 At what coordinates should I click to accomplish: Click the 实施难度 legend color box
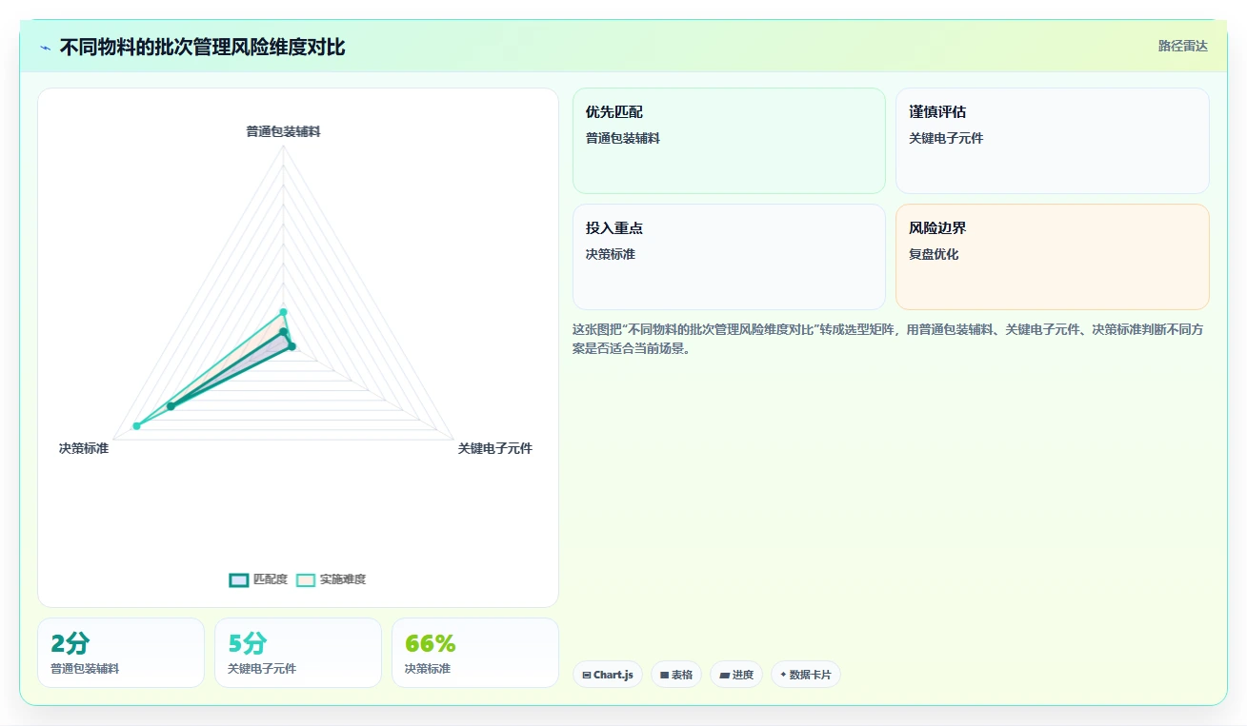click(x=305, y=579)
